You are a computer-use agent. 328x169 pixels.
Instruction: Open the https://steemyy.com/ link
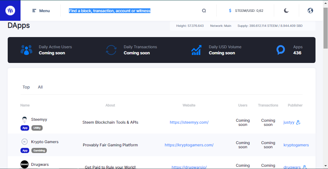pyautogui.click(x=189, y=122)
